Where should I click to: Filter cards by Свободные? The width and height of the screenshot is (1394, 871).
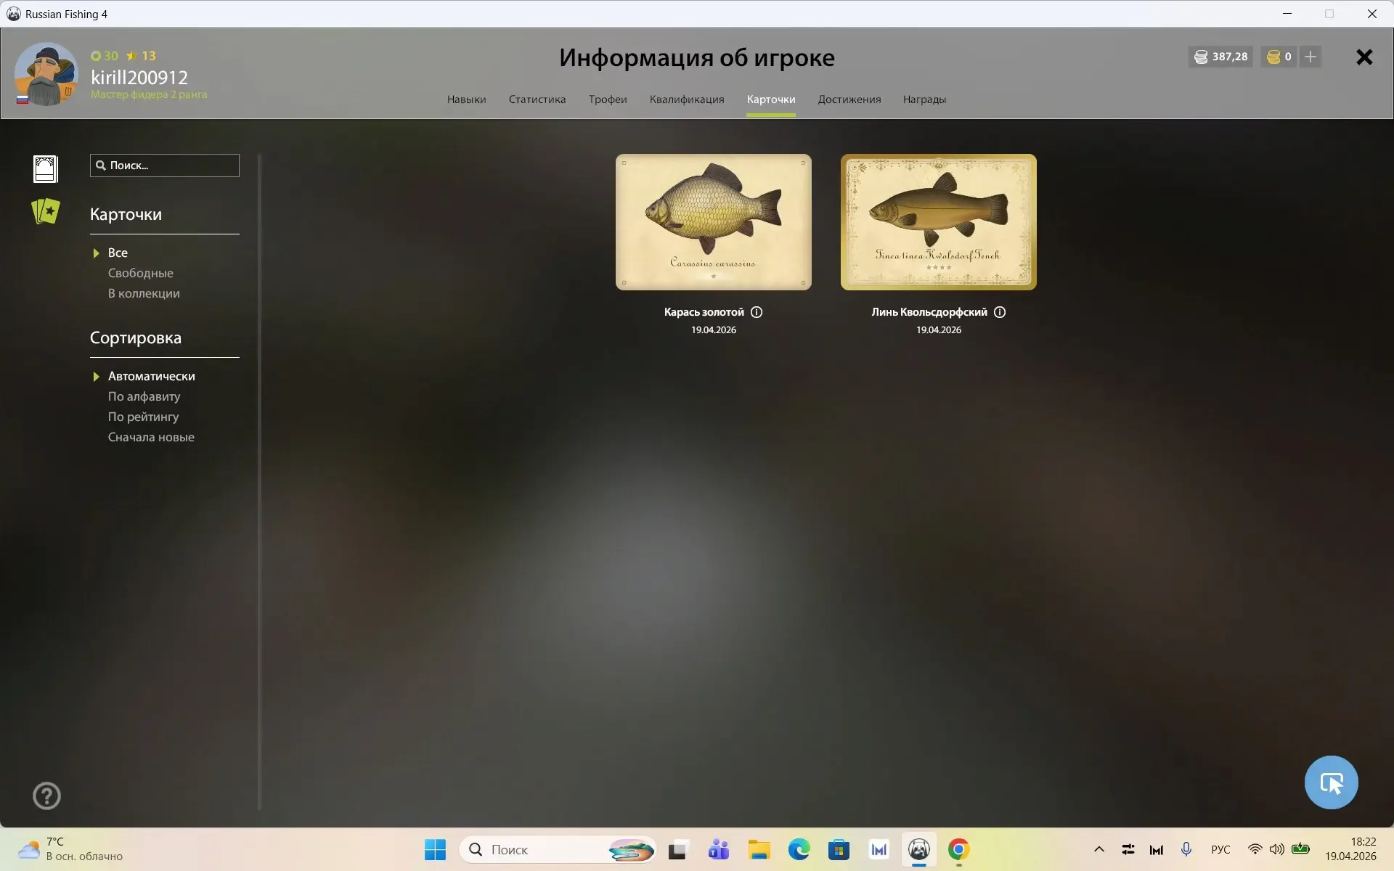click(140, 273)
